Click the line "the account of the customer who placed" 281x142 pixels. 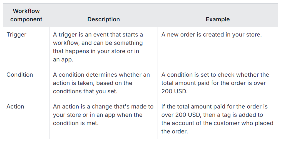pyautogui.click(x=217, y=123)
